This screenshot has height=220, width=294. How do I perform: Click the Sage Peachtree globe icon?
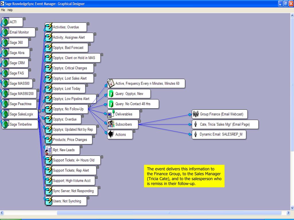pyautogui.click(x=5, y=104)
